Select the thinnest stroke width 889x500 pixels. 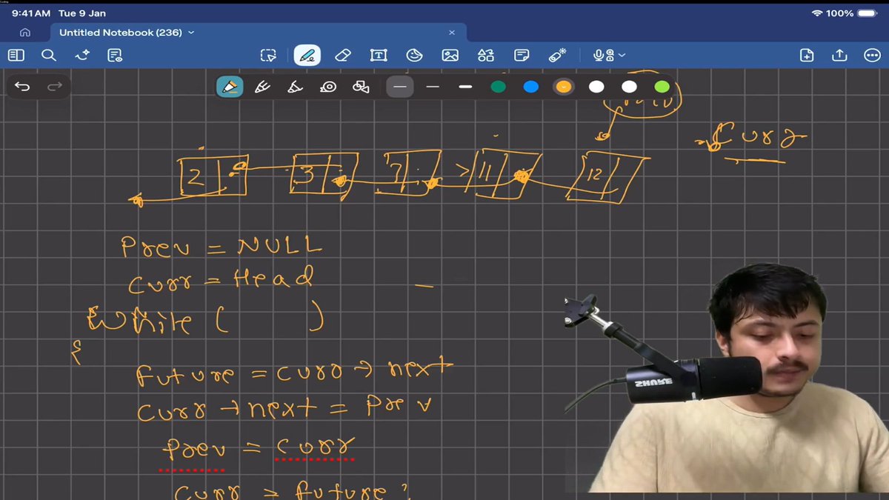[400, 87]
